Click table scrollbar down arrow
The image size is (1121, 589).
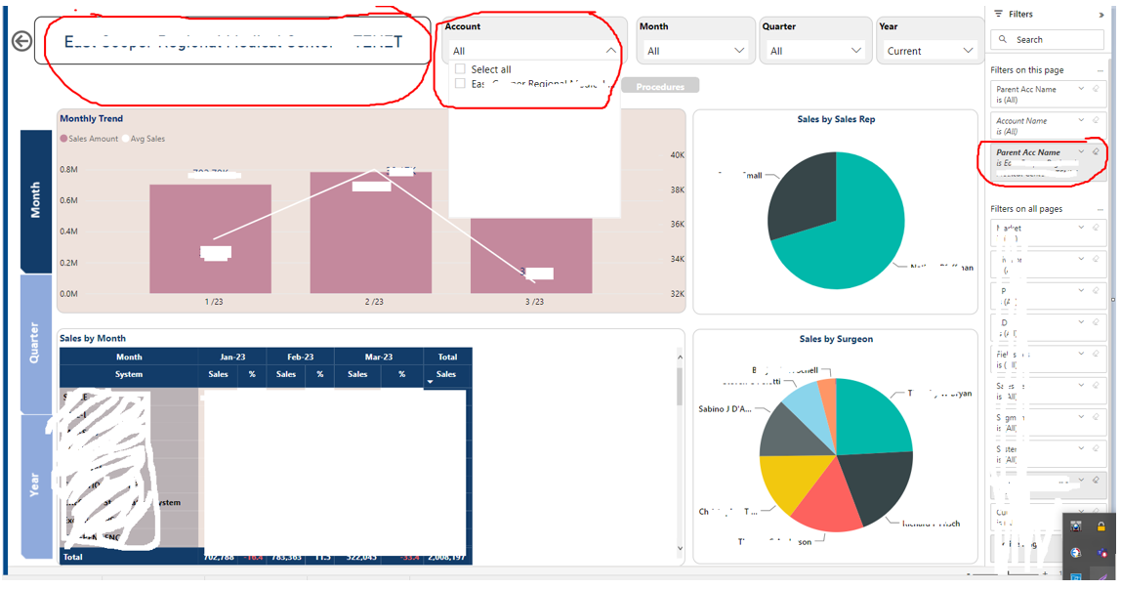[680, 548]
